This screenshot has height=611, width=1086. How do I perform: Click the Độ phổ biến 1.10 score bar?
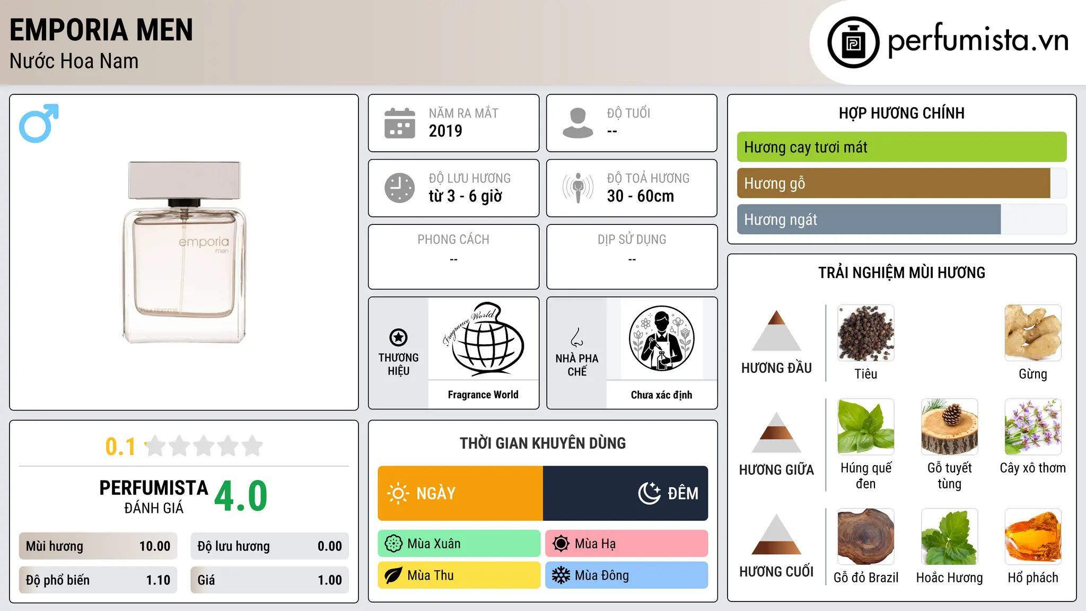pos(98,580)
